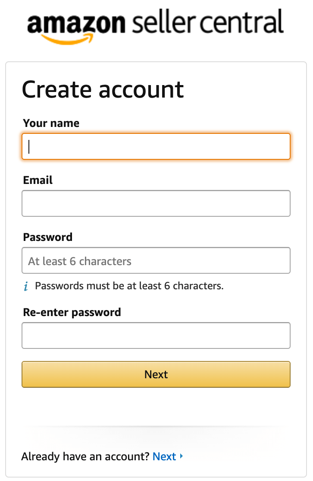Click inside the Your name field
Viewport: 313px width, 481px height.
[x=156, y=146]
